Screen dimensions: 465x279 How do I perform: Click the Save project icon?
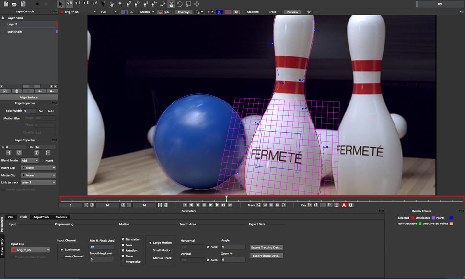(x=23, y=4)
